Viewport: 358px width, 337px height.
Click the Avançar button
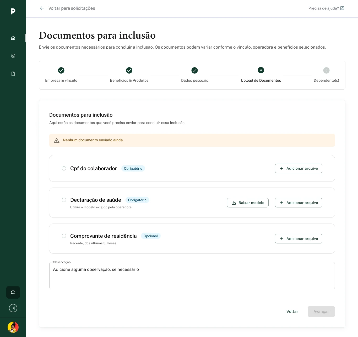point(321,312)
